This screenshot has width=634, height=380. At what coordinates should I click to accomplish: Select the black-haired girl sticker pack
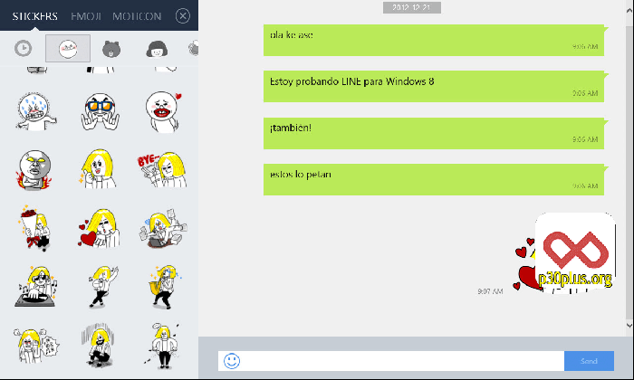(x=157, y=49)
